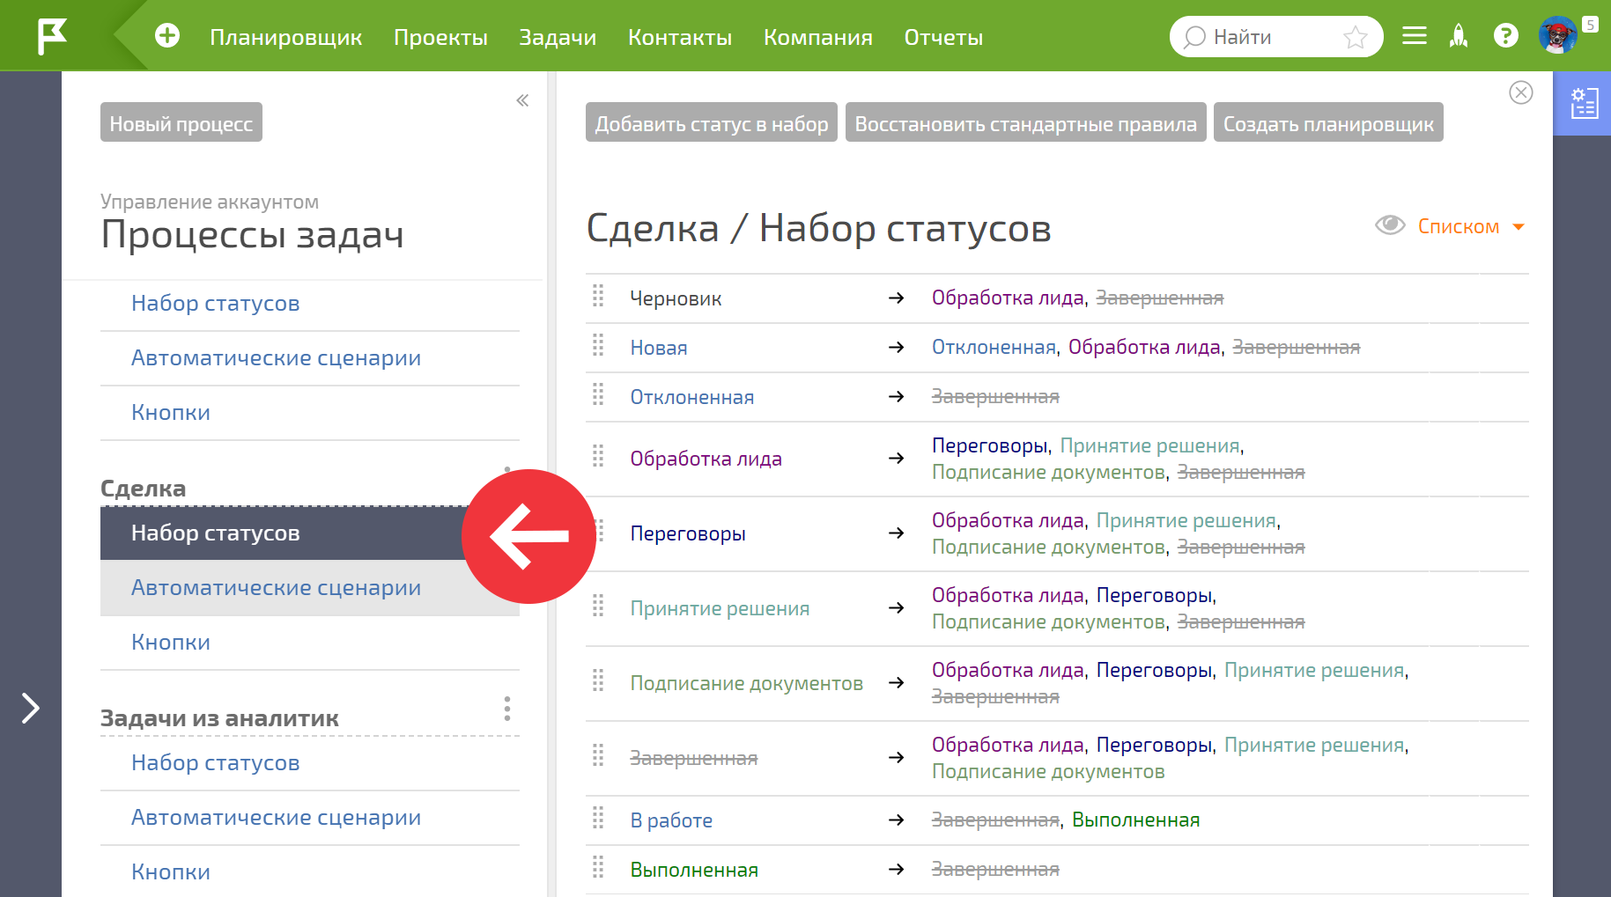This screenshot has width=1611, height=897.
Task: Grab drag handle of Новая row
Action: click(598, 345)
